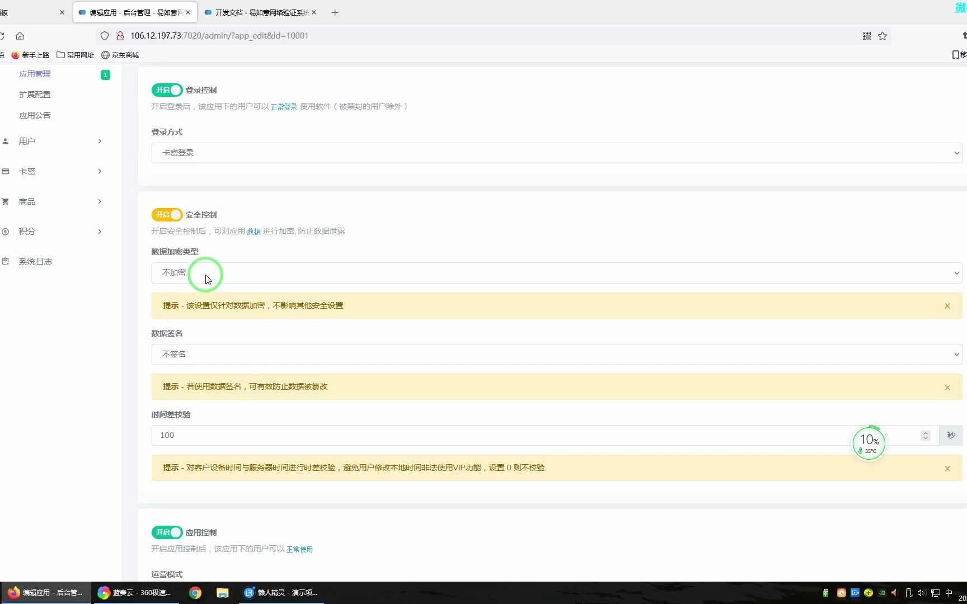Switch to the 开发文档 browser tab
This screenshot has height=604, width=967.
(261, 12)
